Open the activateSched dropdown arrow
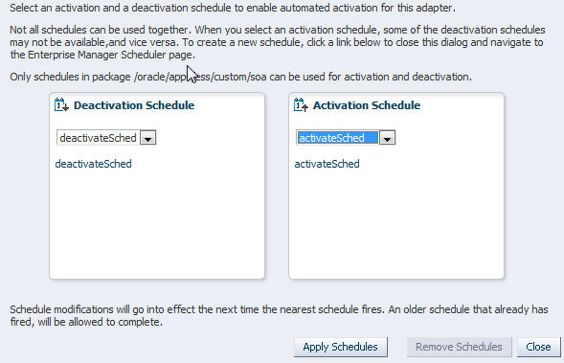The image size is (564, 363). tap(388, 138)
